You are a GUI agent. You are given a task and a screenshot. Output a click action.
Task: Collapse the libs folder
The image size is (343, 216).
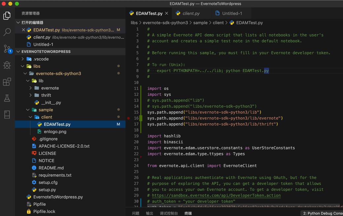[x=22, y=66]
